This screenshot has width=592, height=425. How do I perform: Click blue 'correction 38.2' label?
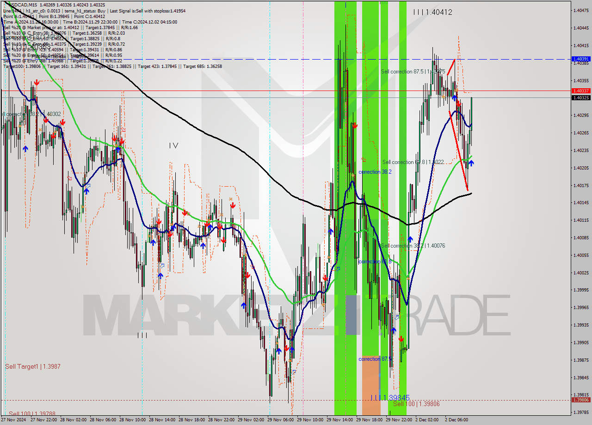pyautogui.click(x=375, y=172)
